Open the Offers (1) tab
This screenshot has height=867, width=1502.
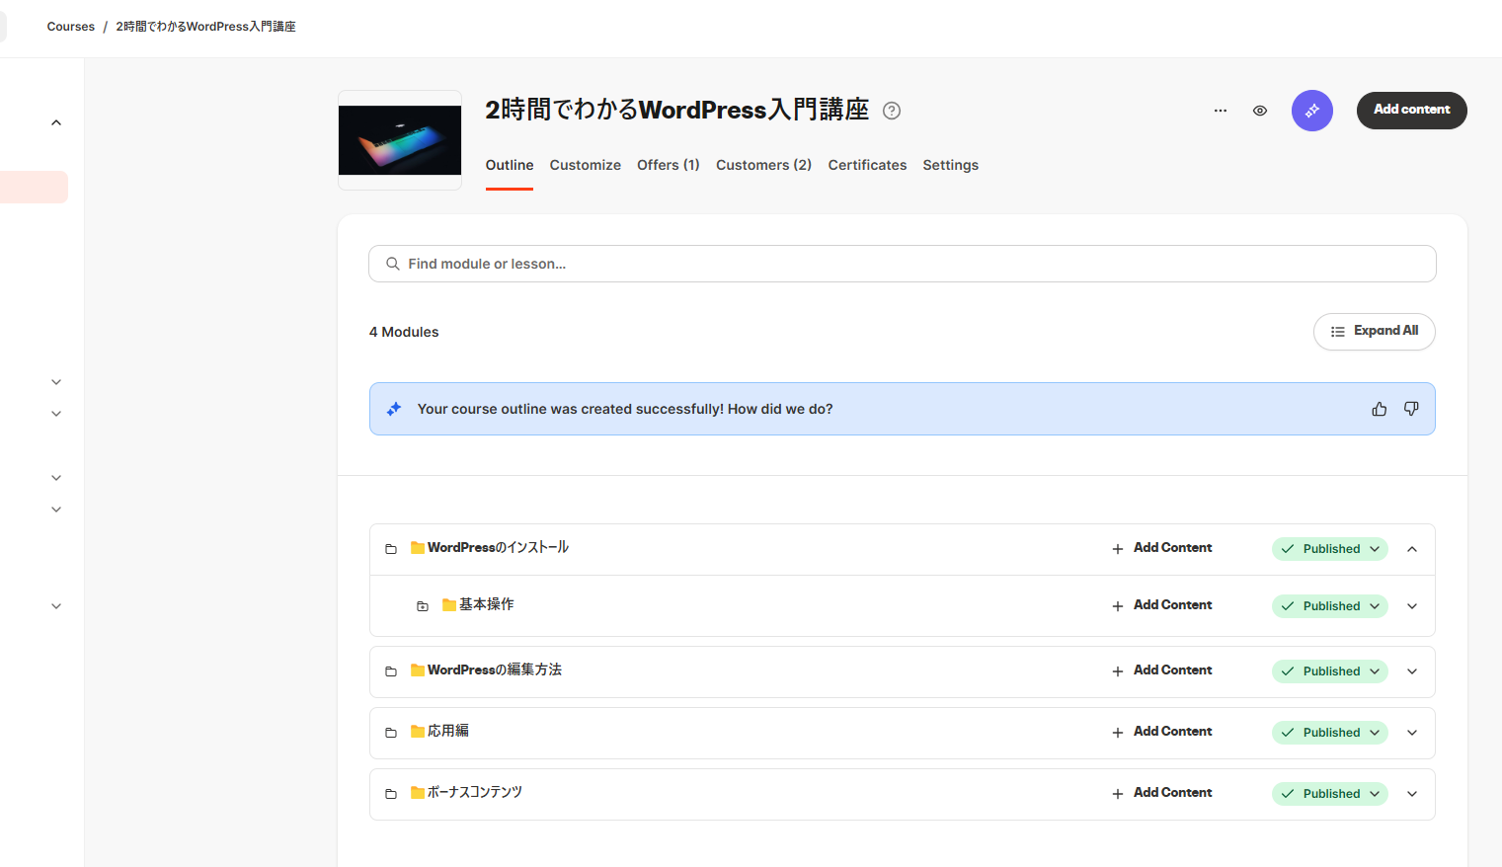pyautogui.click(x=669, y=165)
